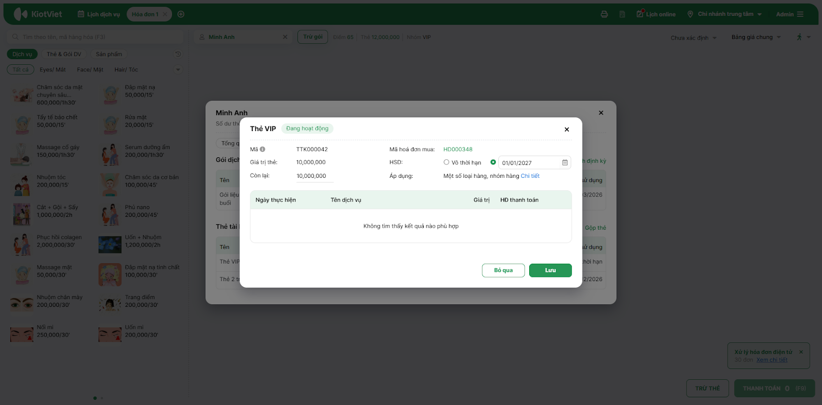Filter by Tất cả category
Viewport: 822px width, 405px height.
(21, 69)
